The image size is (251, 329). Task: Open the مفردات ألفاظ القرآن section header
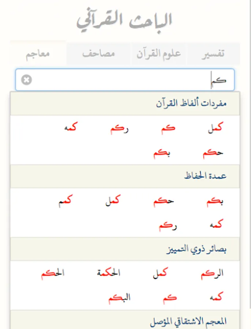191,103
